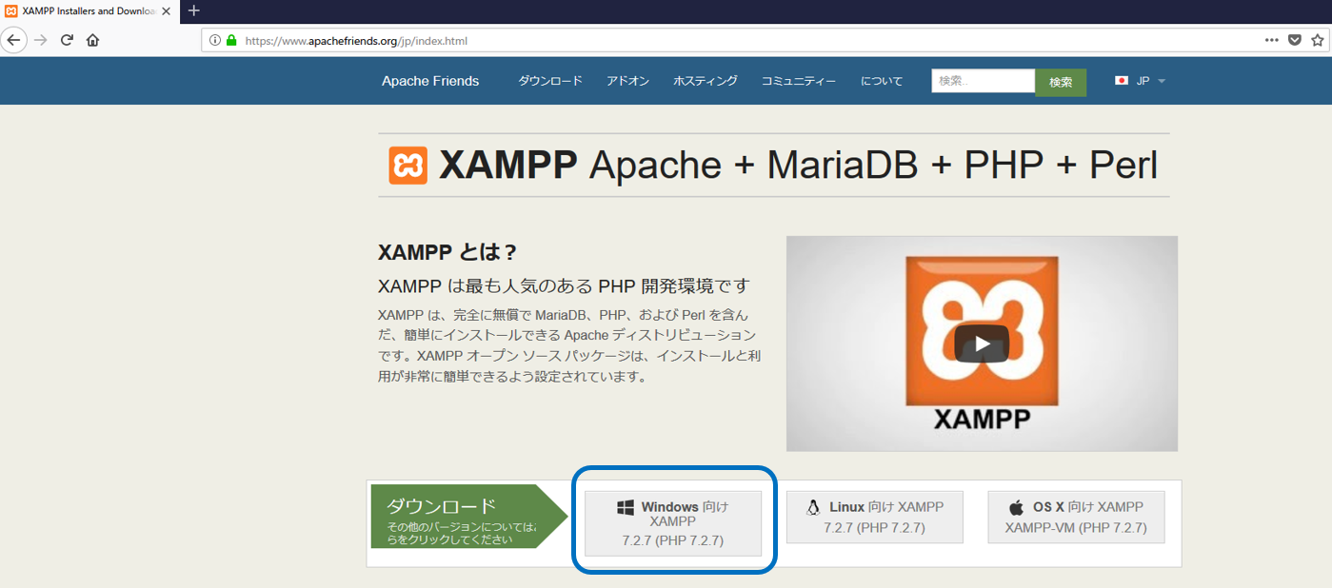Close the XAMPP Installers browser tab

coord(166,10)
